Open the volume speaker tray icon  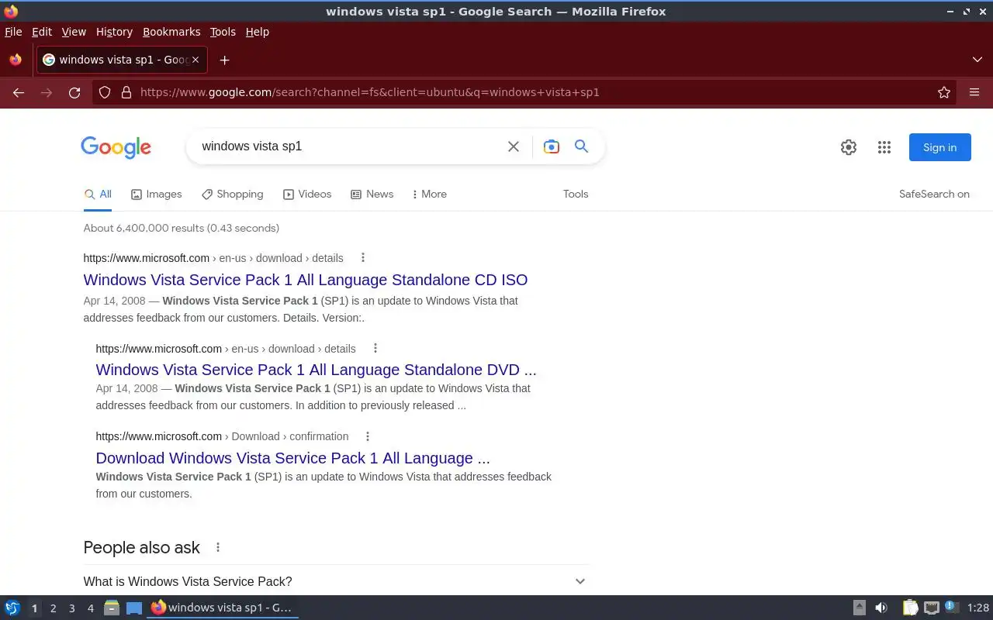(881, 608)
